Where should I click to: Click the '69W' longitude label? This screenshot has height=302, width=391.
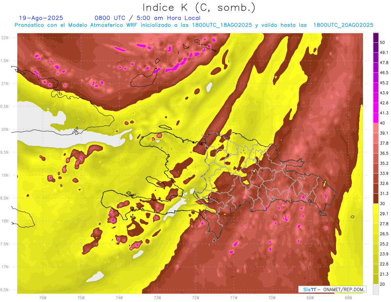(x=310, y=298)
